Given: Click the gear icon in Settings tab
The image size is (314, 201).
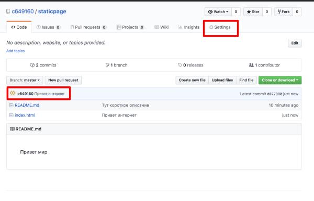Looking at the screenshot, I should point(211,27).
